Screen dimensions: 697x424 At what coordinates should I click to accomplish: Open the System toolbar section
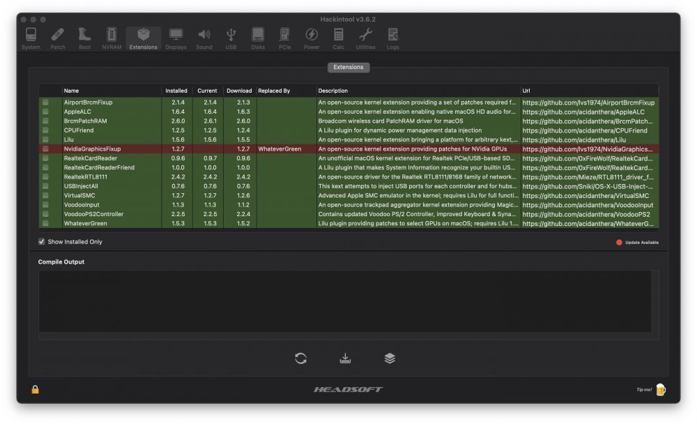pos(31,38)
